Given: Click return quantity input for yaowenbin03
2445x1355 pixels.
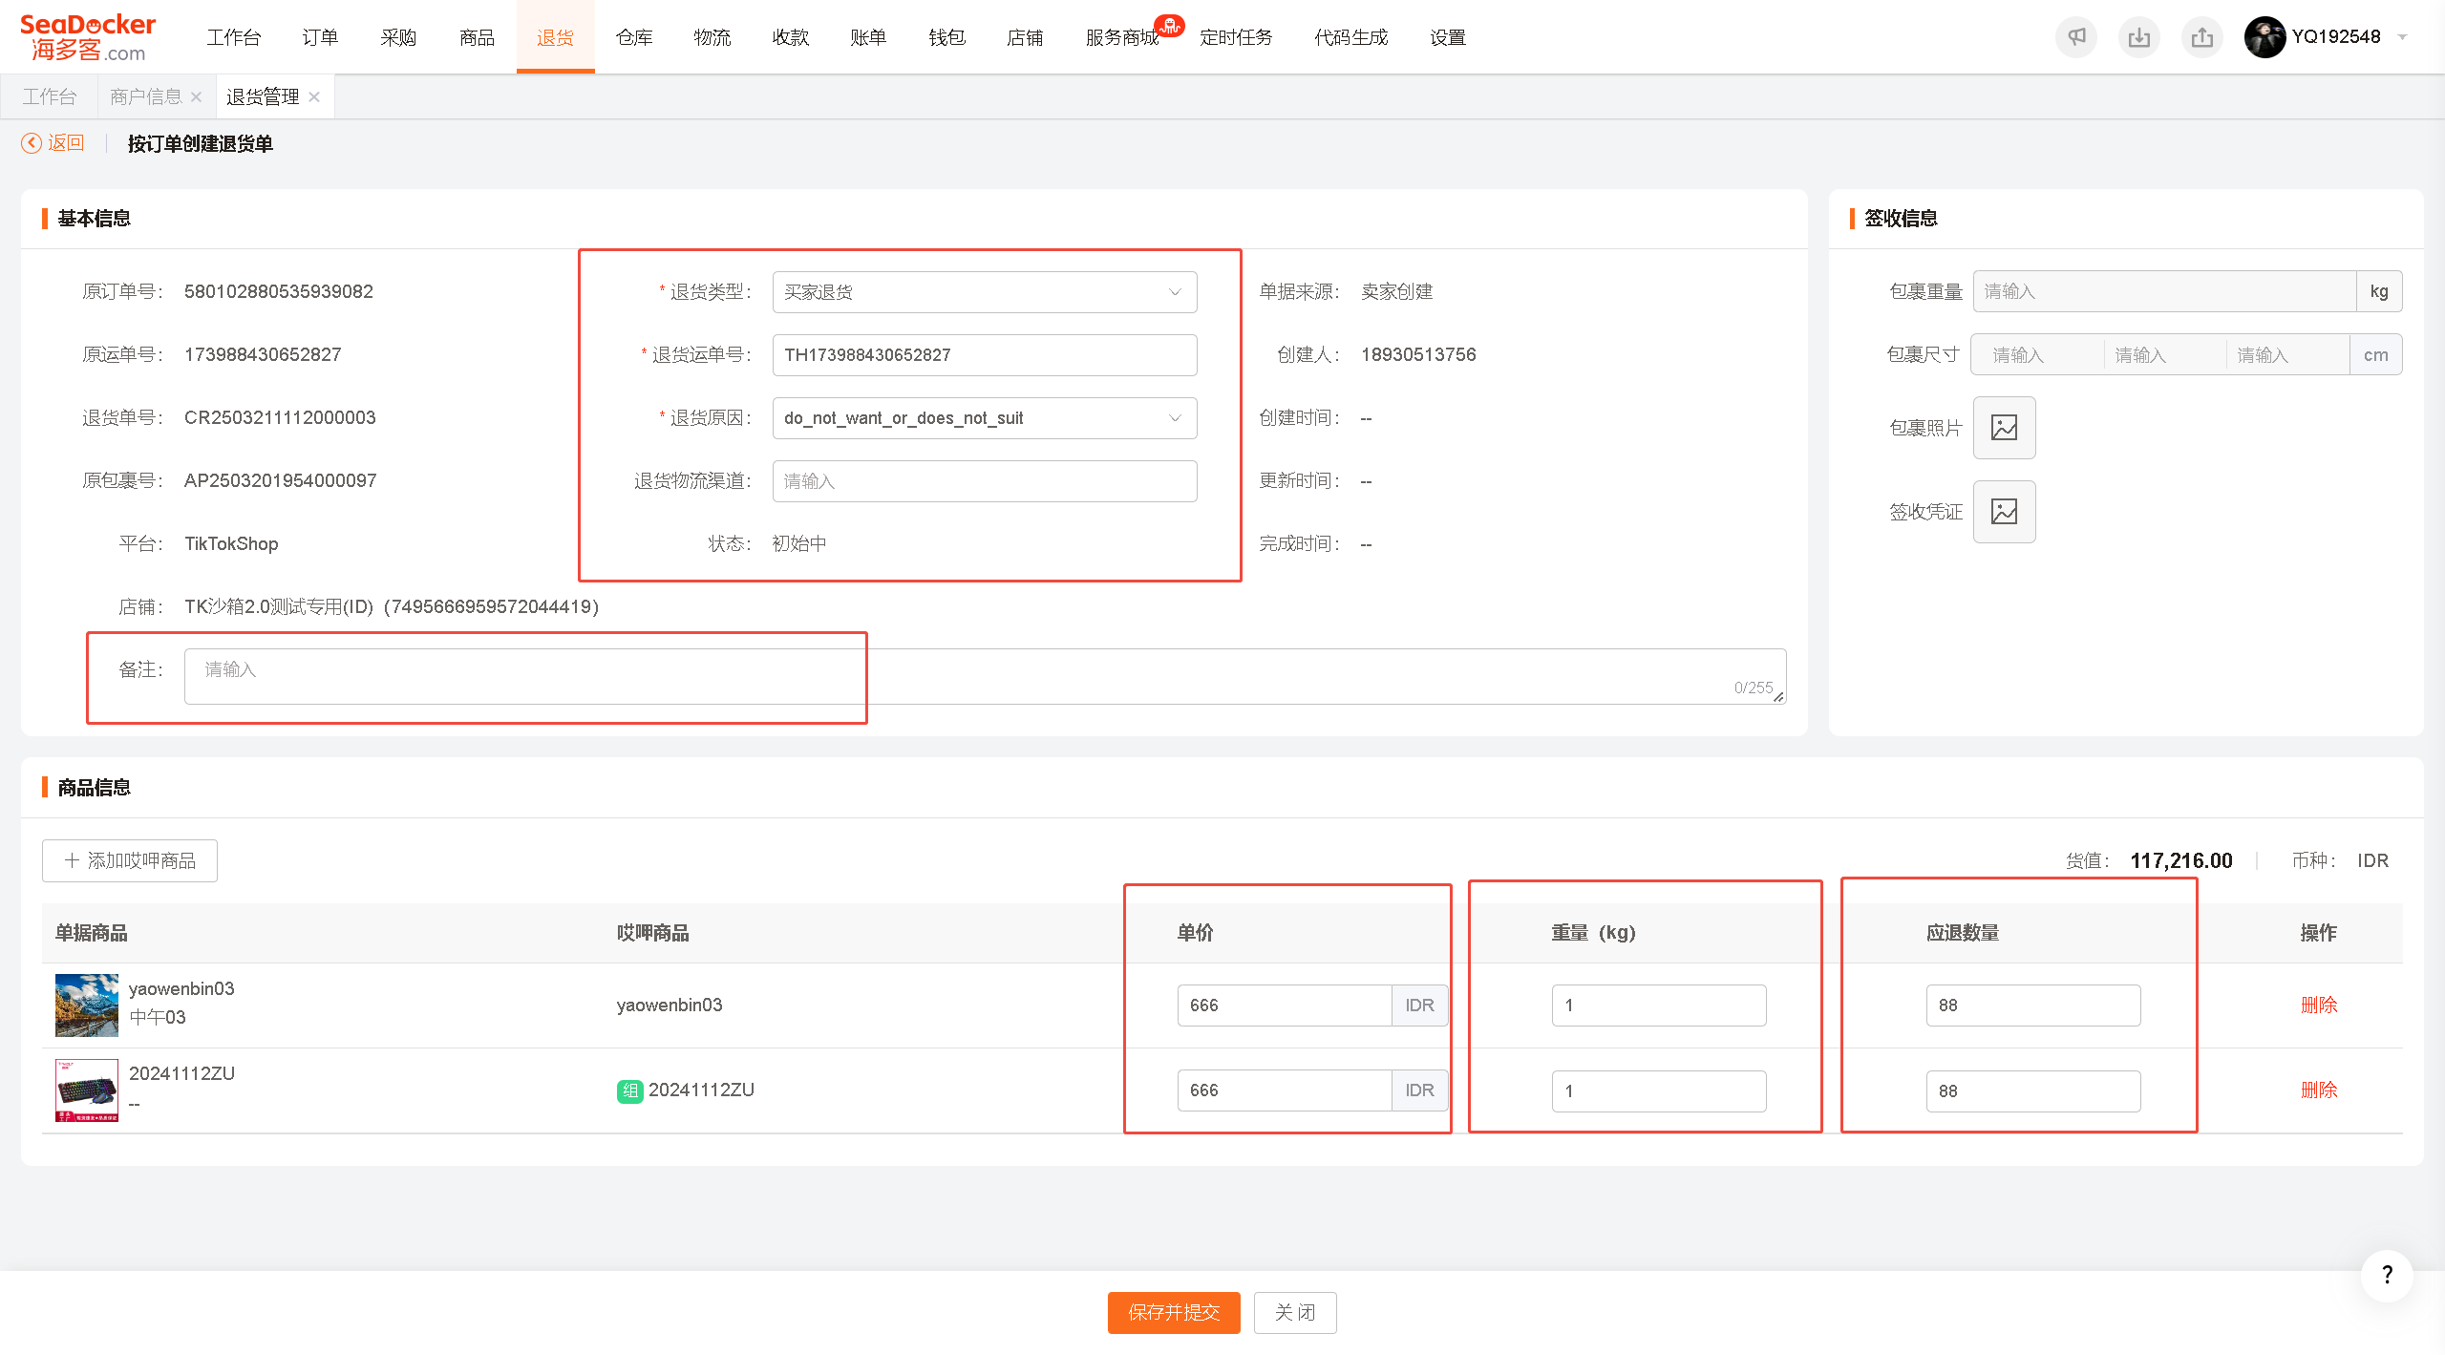Looking at the screenshot, I should point(2033,1006).
